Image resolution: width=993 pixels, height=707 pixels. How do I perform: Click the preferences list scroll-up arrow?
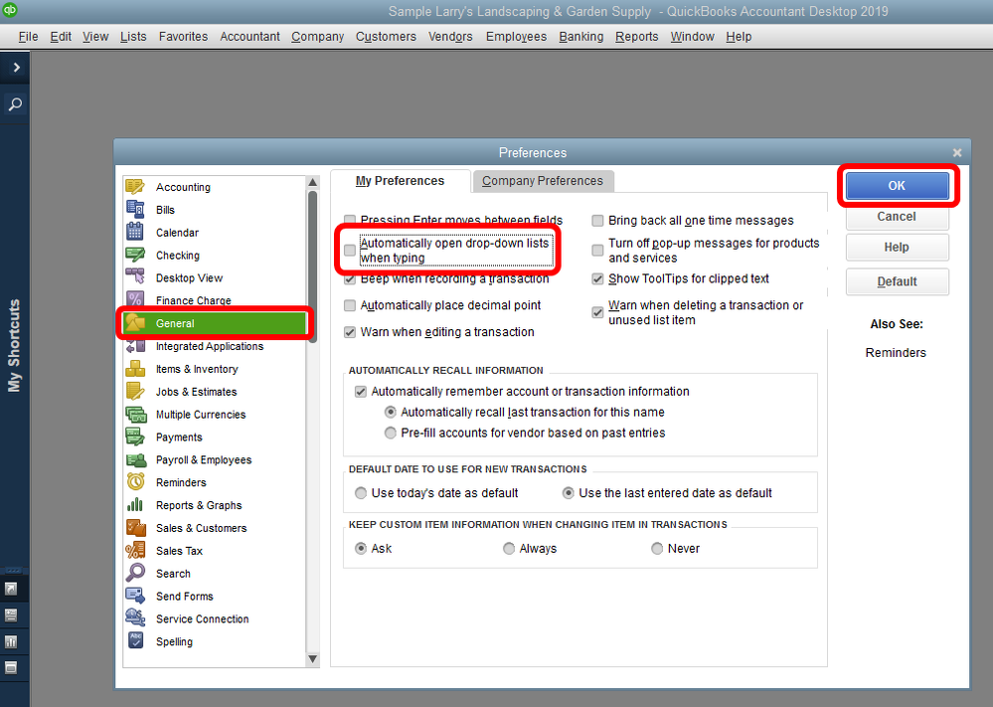(x=312, y=182)
